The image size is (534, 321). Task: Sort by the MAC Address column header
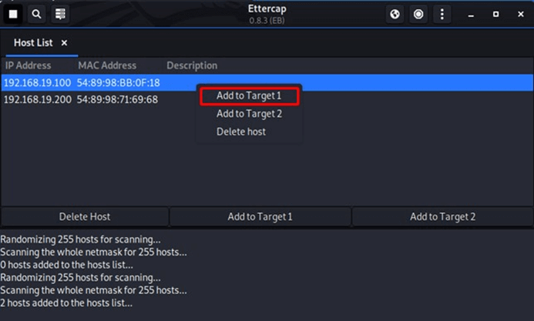click(x=107, y=65)
